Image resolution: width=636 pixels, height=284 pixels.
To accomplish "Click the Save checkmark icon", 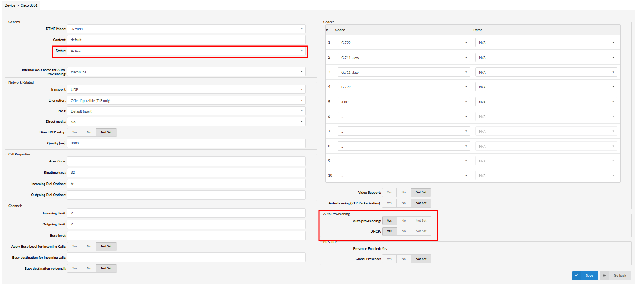I will (576, 276).
